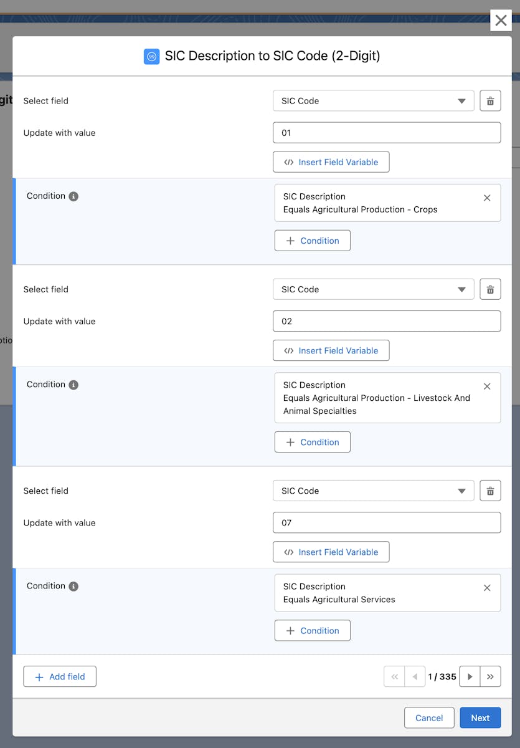Click the Next button
Viewport: 520px width, 748px height.
point(480,717)
